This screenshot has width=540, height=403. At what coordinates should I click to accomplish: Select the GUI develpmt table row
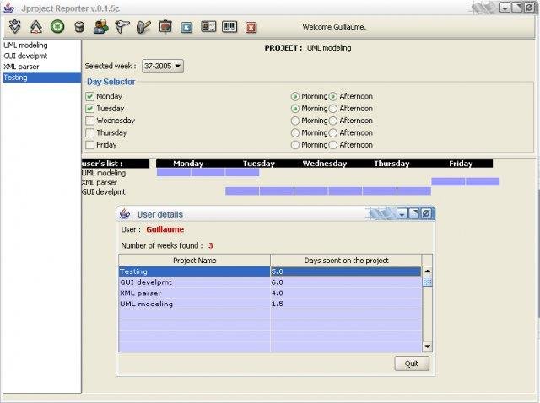point(270,282)
